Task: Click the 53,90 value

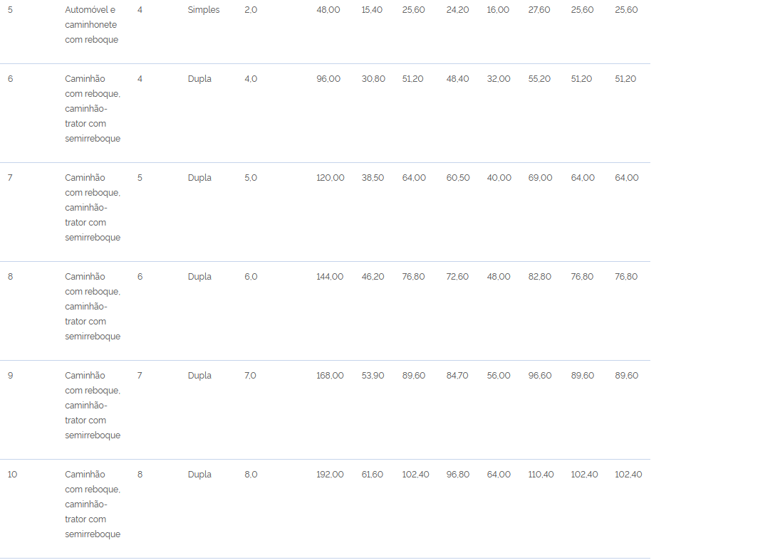Action: 373,376
